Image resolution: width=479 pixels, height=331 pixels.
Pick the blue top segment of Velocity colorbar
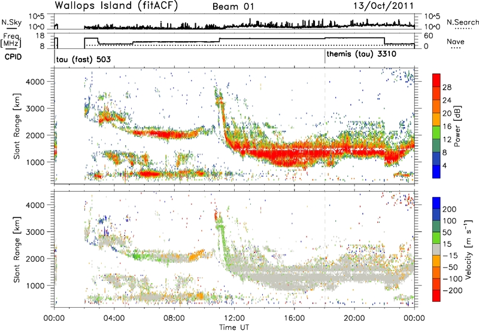436,203
